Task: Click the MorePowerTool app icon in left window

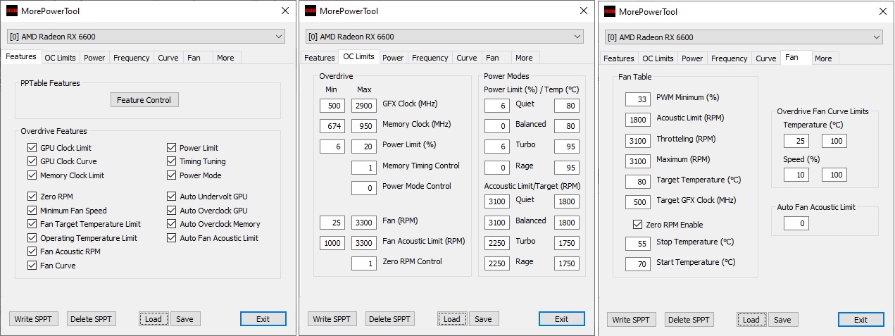Action: 13,11
